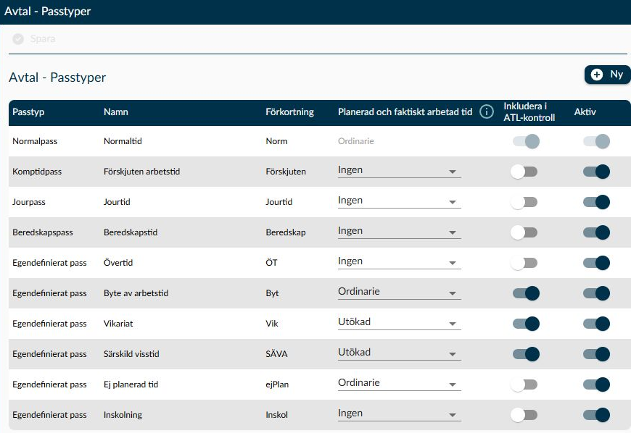Viewport: 631px width, 433px height.
Task: Switch off Aktiv for Jourtid
Action: pyautogui.click(x=596, y=202)
